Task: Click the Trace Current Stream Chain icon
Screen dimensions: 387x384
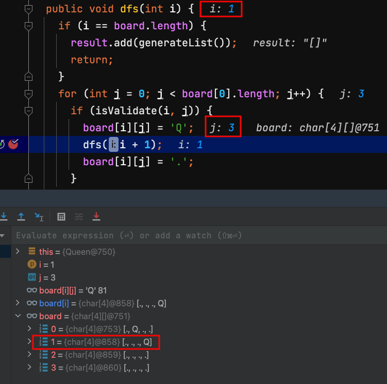Action: point(79,217)
